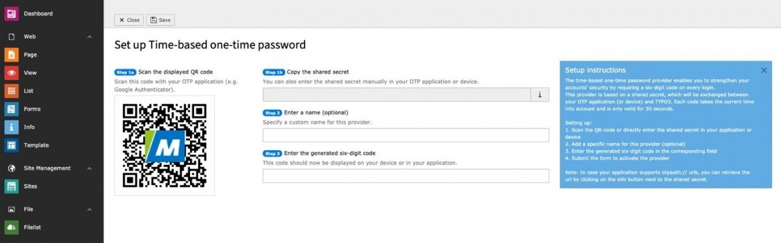Click the displayed QR code image
Screen dimensions: 781x243
coord(165,145)
